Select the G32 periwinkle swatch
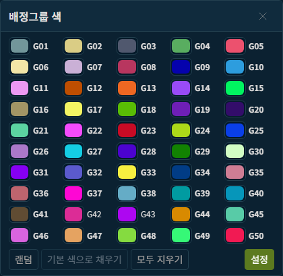The image size is (283, 276). [x=73, y=172]
